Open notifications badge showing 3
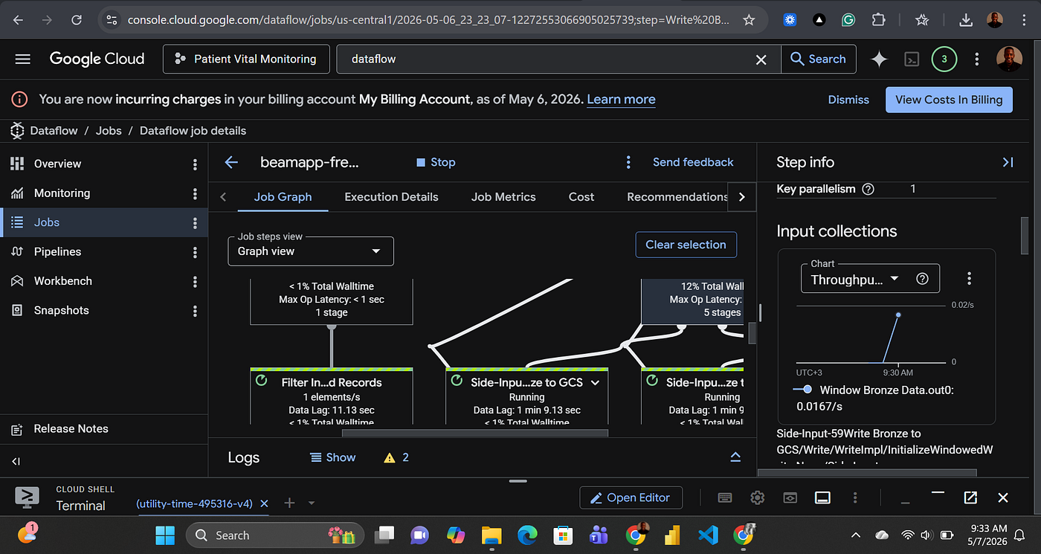Viewport: 1041px width, 554px height. tap(944, 59)
